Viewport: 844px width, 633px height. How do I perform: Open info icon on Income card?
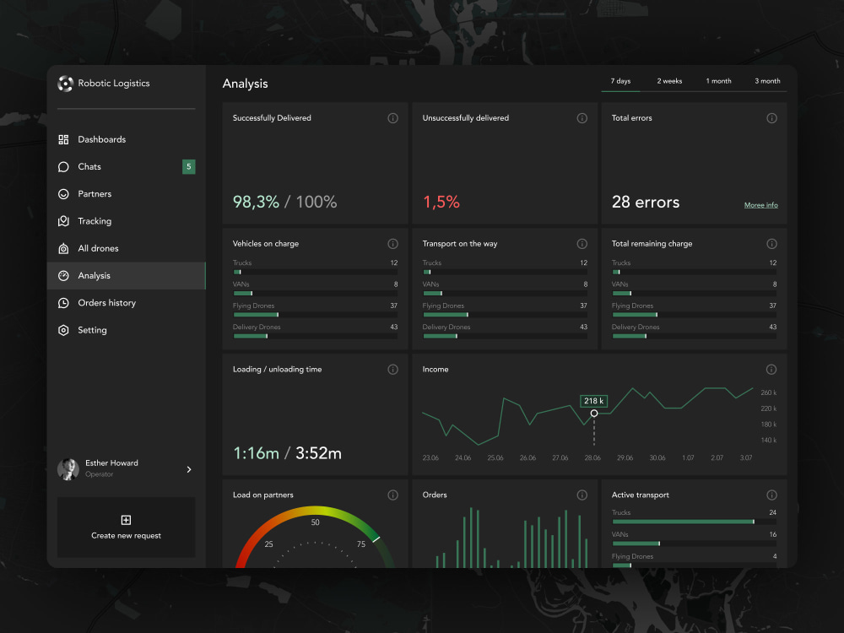coord(771,370)
